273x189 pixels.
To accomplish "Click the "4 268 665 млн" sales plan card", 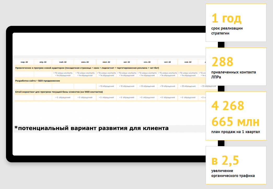I will (x=236, y=116).
